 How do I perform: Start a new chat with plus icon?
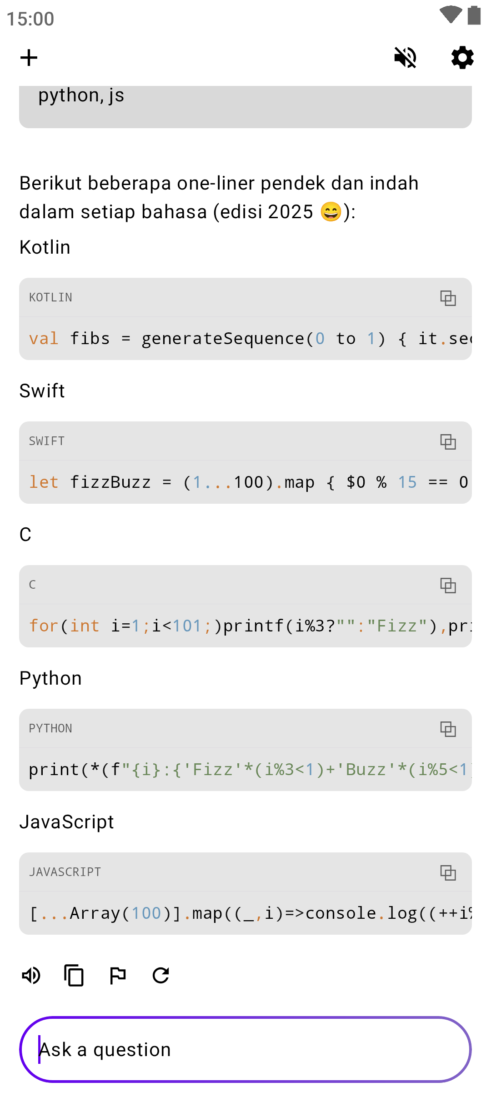[x=29, y=58]
